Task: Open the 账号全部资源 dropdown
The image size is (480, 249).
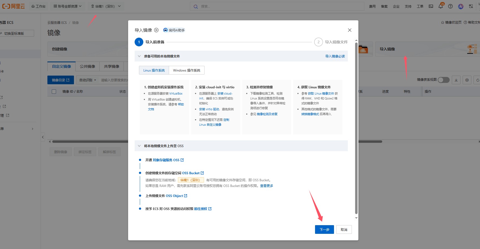Action: [x=67, y=6]
